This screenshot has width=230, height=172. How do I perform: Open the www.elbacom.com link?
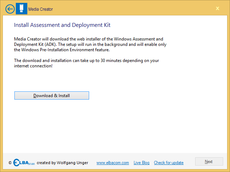click(112, 163)
